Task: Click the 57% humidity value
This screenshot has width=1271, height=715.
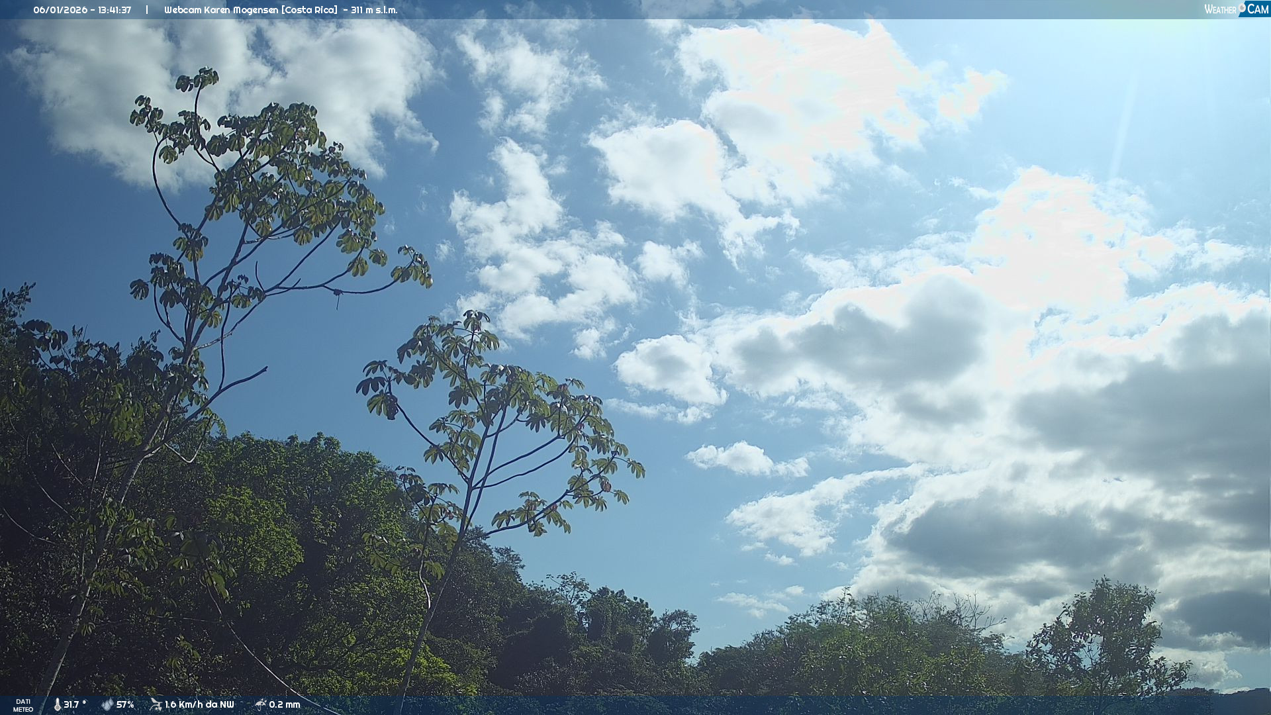Action: tap(125, 704)
